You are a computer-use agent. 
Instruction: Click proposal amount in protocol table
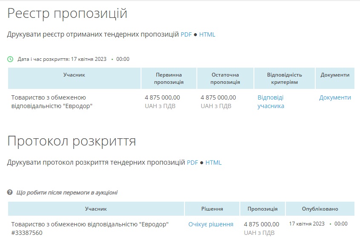tap(262, 224)
